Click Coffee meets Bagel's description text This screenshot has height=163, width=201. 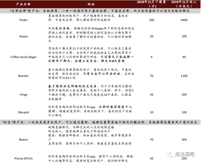[91, 54]
